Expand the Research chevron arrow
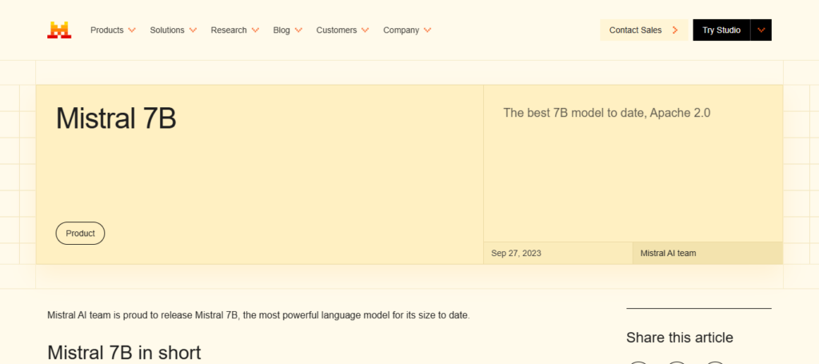 pyautogui.click(x=255, y=30)
